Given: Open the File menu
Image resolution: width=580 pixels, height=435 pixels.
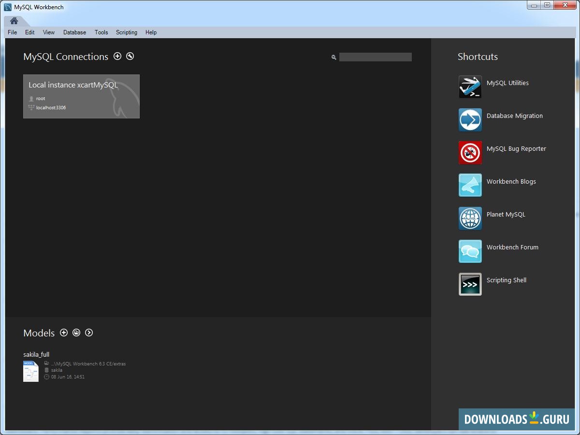Looking at the screenshot, I should tap(13, 32).
